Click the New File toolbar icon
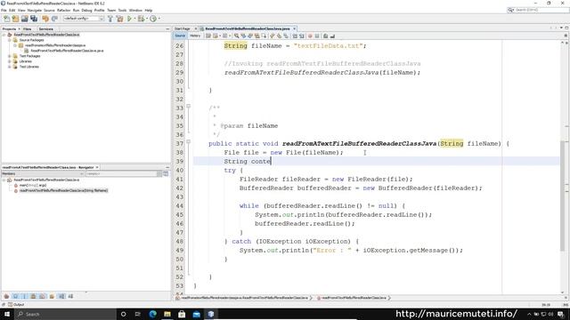The width and height of the screenshot is (570, 320). (x=6, y=19)
